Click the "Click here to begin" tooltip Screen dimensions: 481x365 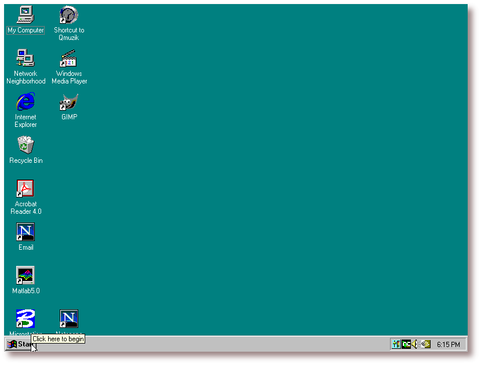point(59,339)
